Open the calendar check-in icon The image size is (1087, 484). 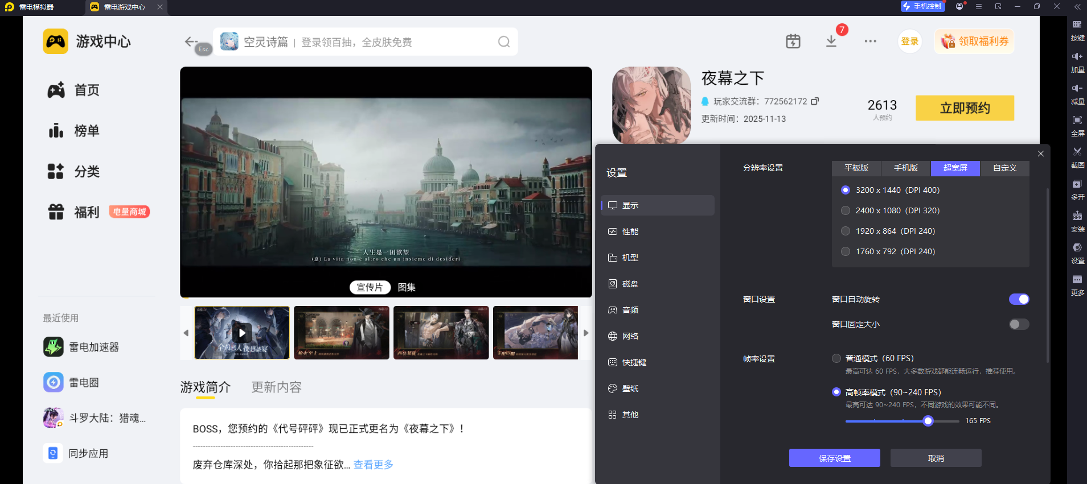coord(793,42)
